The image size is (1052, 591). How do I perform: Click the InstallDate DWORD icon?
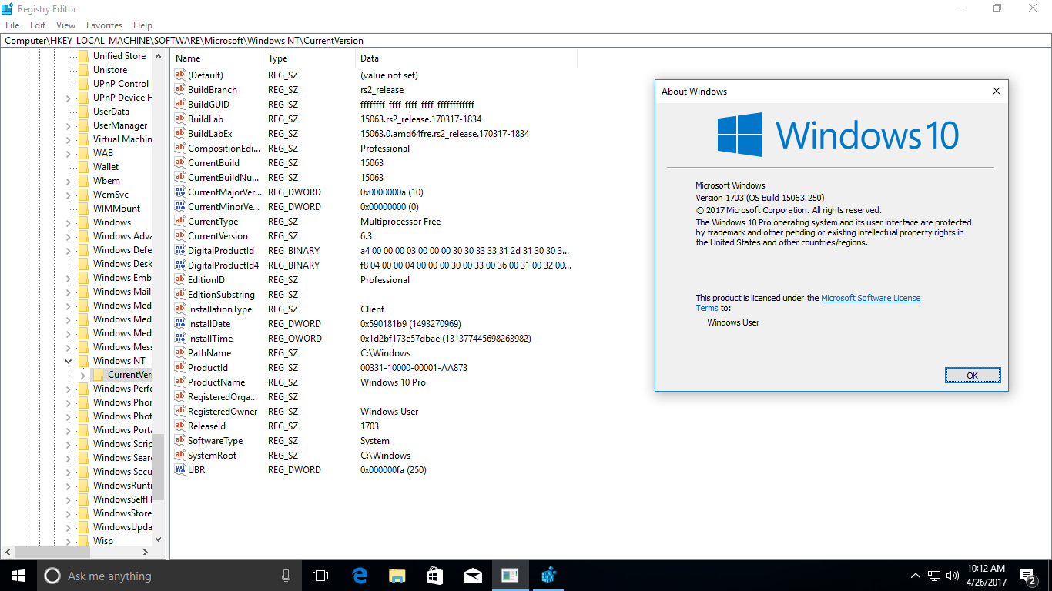pyautogui.click(x=180, y=324)
